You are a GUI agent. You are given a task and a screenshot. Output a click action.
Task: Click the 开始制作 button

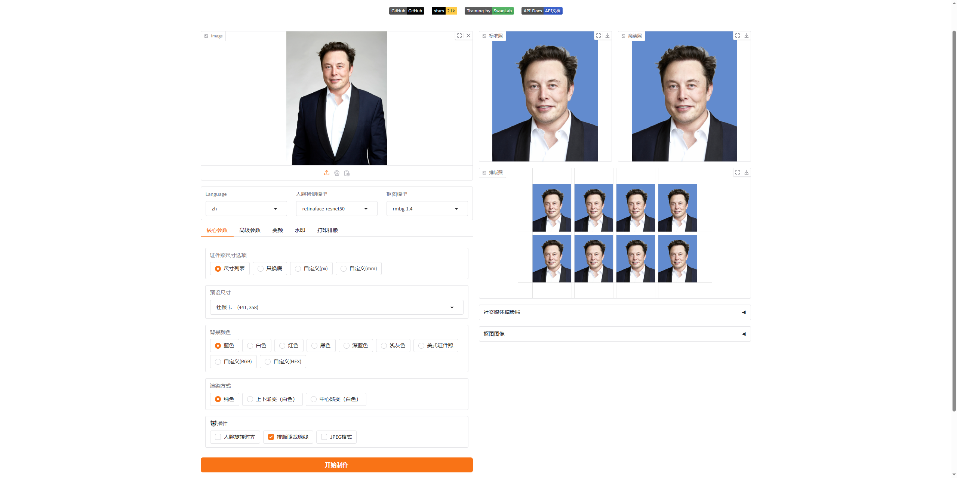[336, 465]
